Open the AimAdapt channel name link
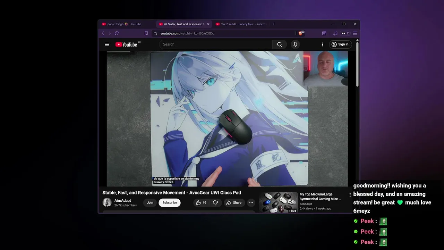The height and width of the screenshot is (250, 444). (122, 201)
